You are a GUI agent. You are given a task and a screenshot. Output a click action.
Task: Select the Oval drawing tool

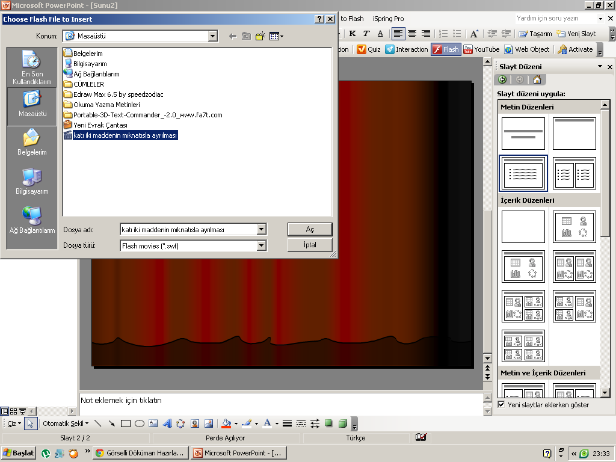point(140,423)
